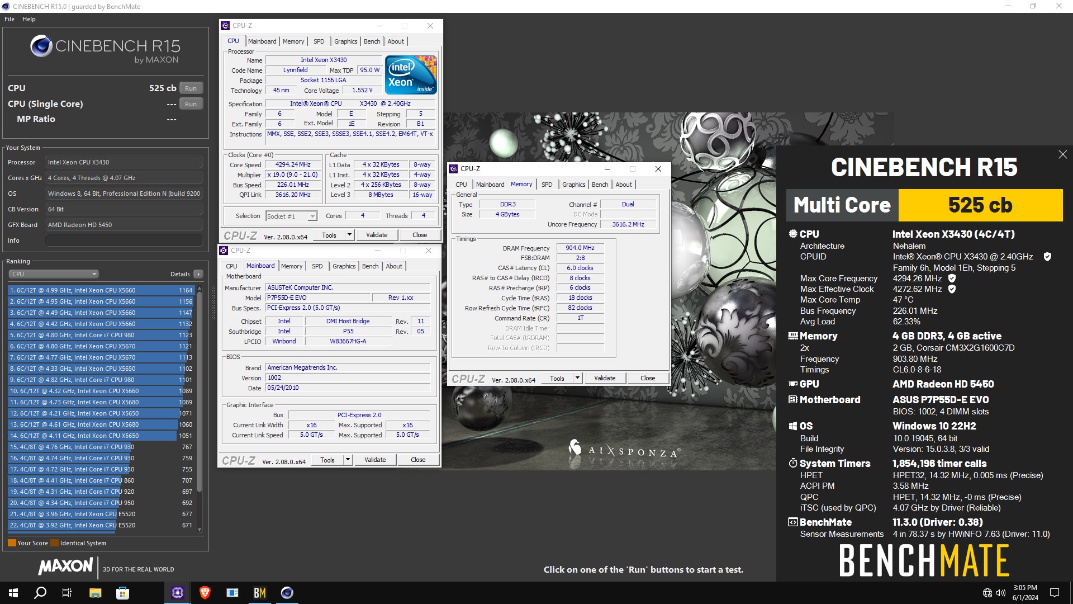Open File Explorer from taskbar
Screen dimensions: 1073x604
[x=95, y=593]
